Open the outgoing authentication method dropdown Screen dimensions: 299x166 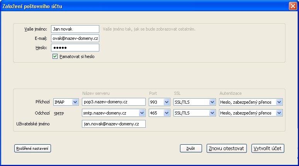point(279,113)
